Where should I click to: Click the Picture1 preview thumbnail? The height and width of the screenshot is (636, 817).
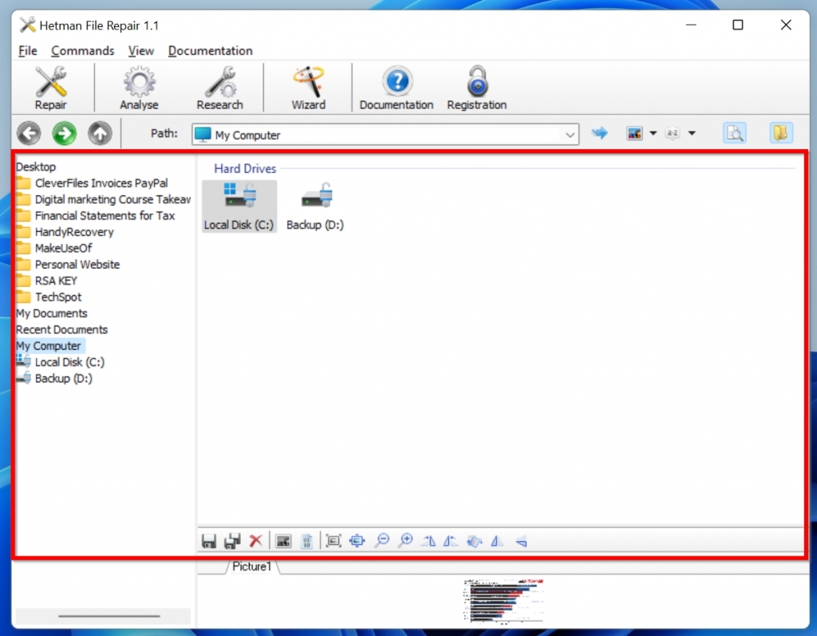[504, 601]
